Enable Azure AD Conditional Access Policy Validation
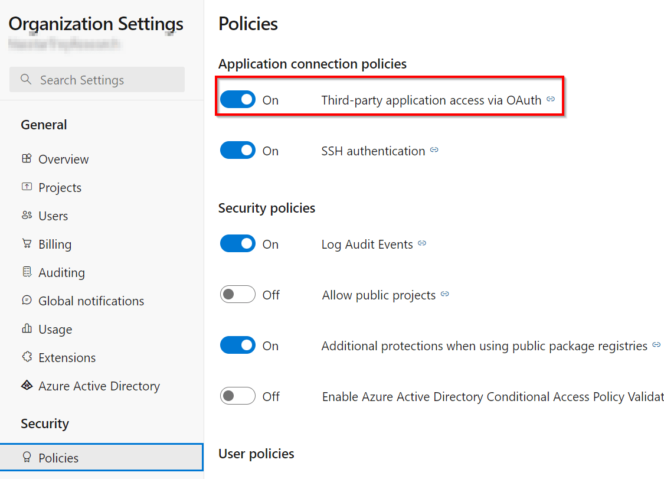Screen dimensions: 664x479 (x=238, y=396)
